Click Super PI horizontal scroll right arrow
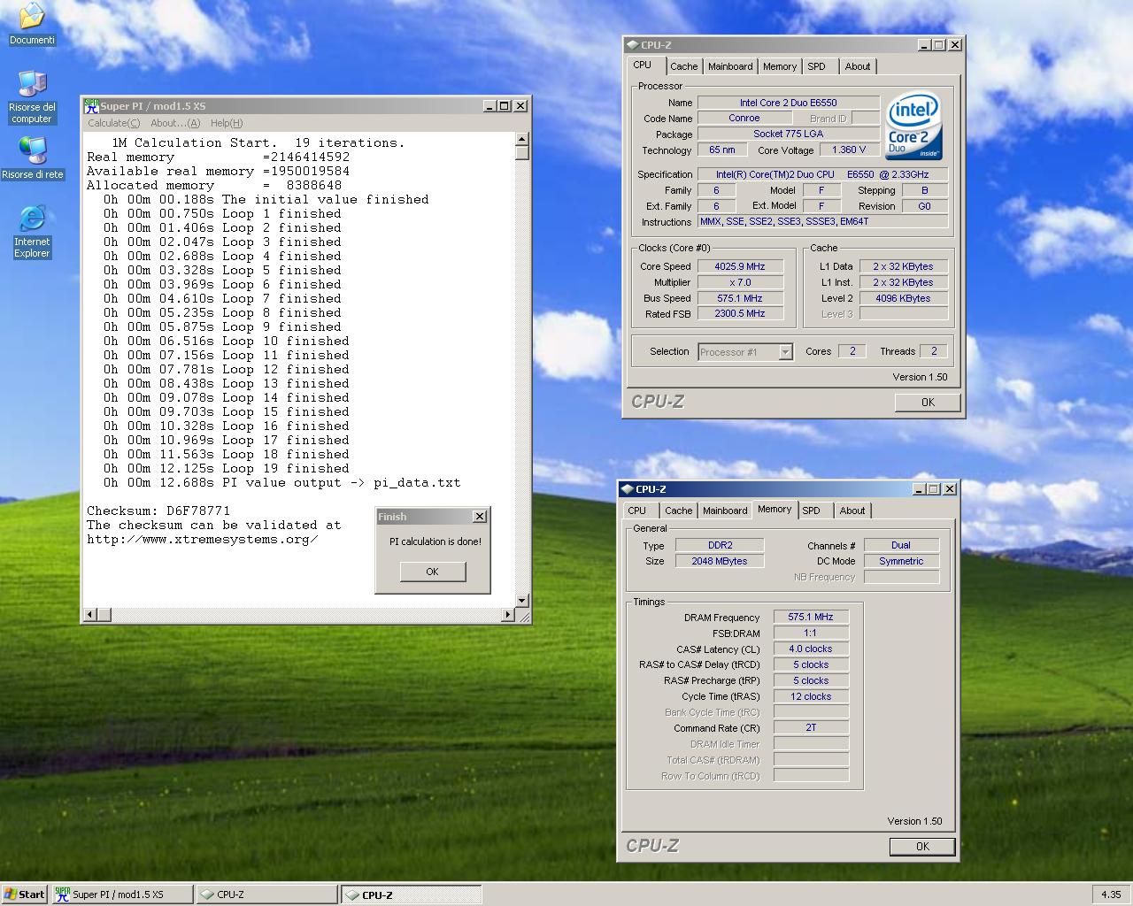This screenshot has height=906, width=1133. tap(508, 614)
